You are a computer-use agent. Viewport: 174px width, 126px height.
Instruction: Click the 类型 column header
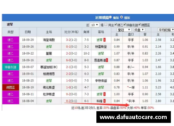(10, 32)
